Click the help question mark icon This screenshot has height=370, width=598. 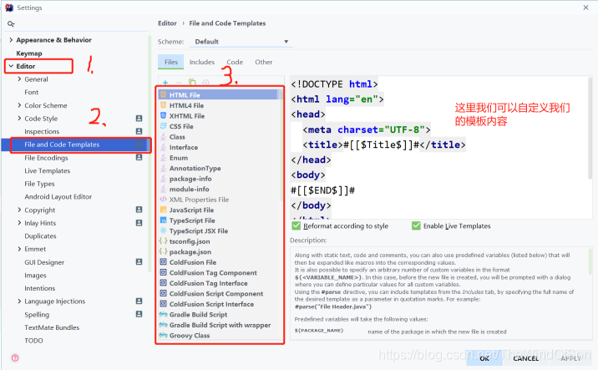(x=15, y=357)
